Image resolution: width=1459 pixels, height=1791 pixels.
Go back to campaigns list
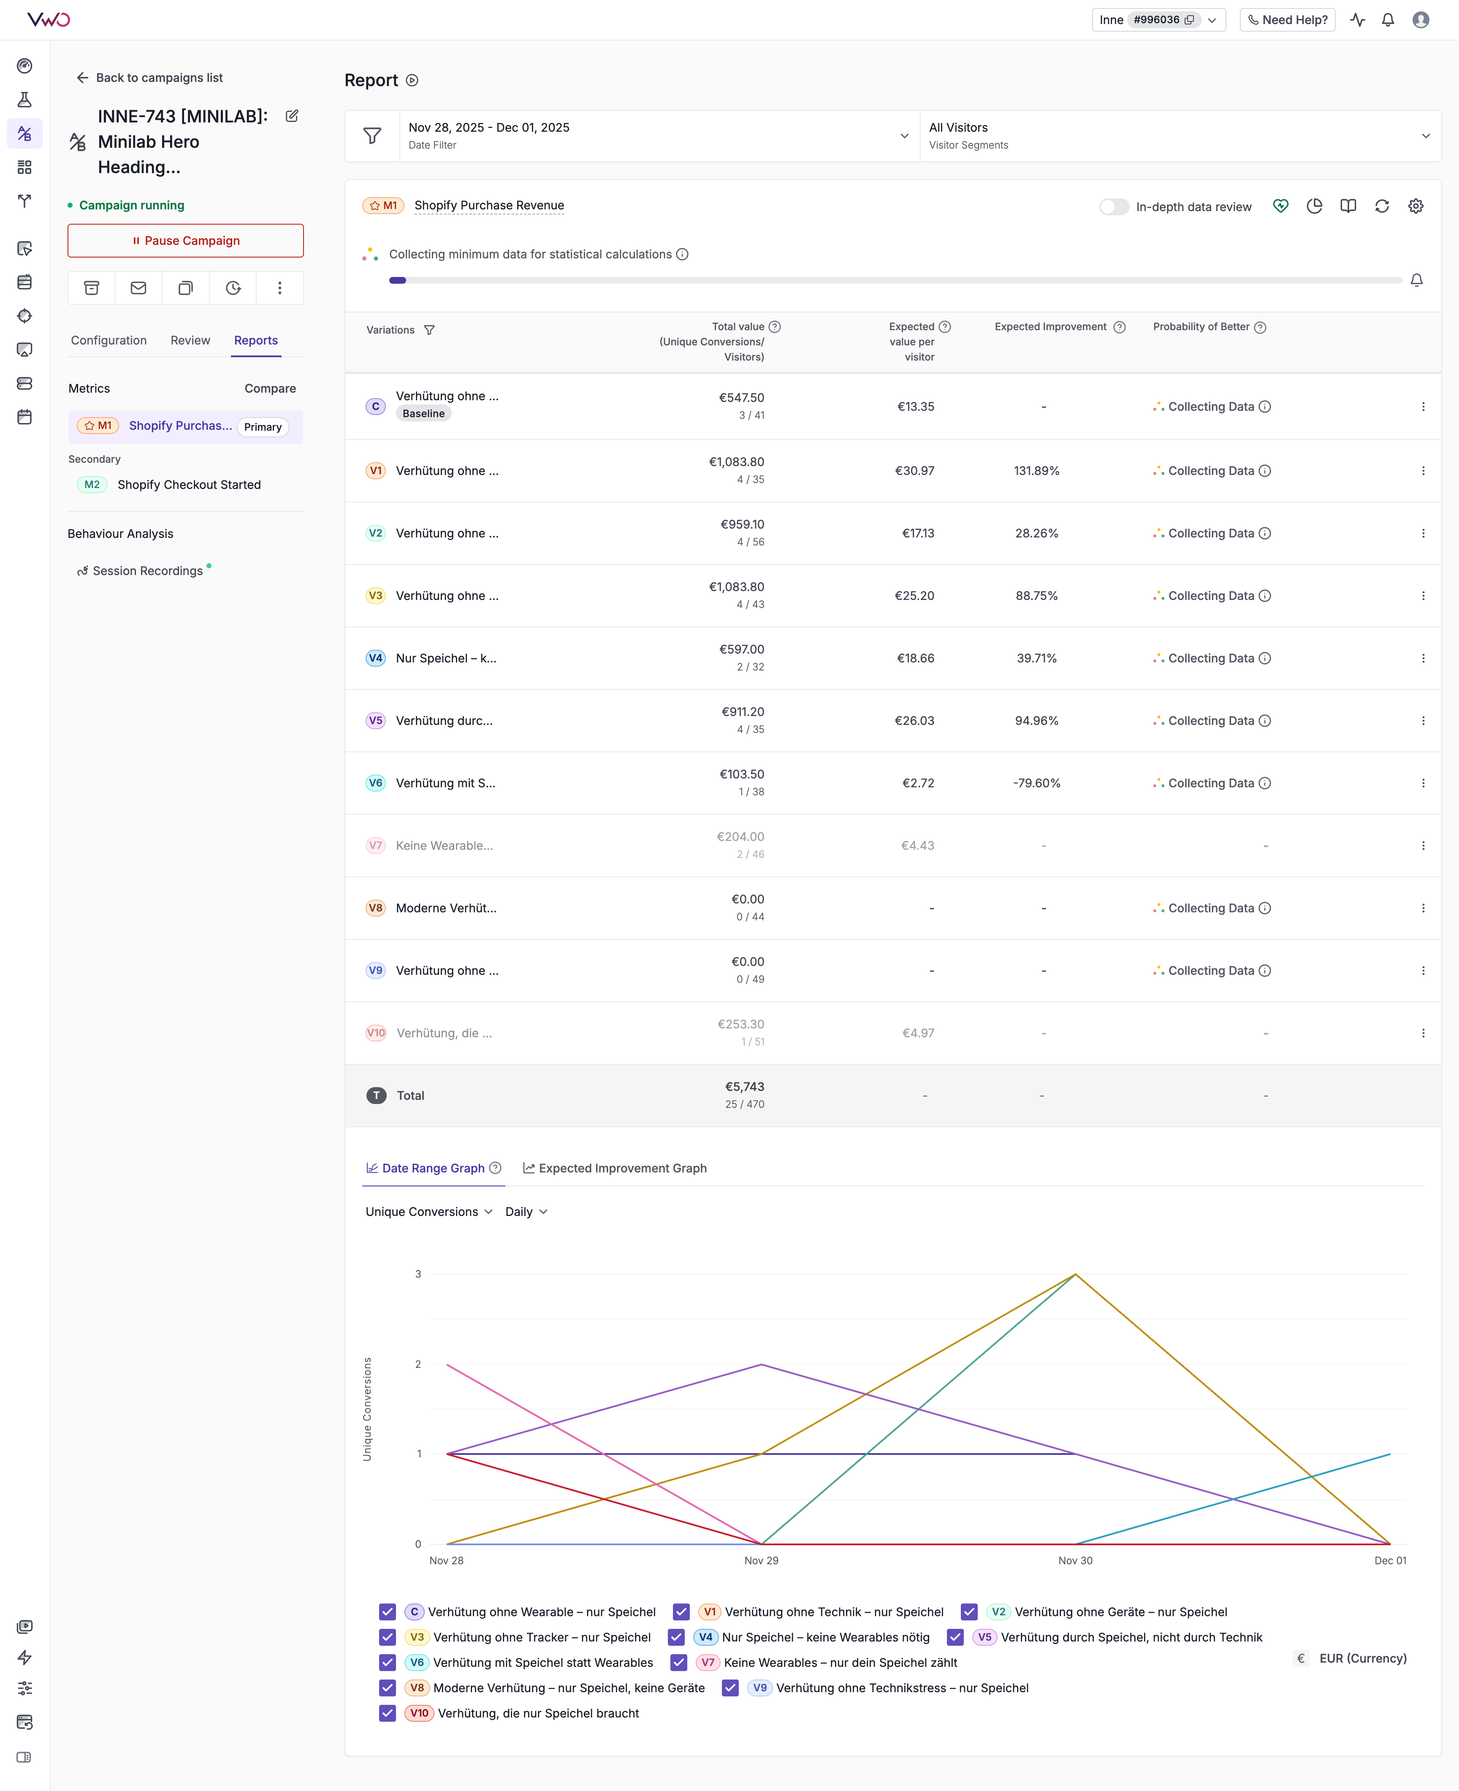(x=149, y=77)
